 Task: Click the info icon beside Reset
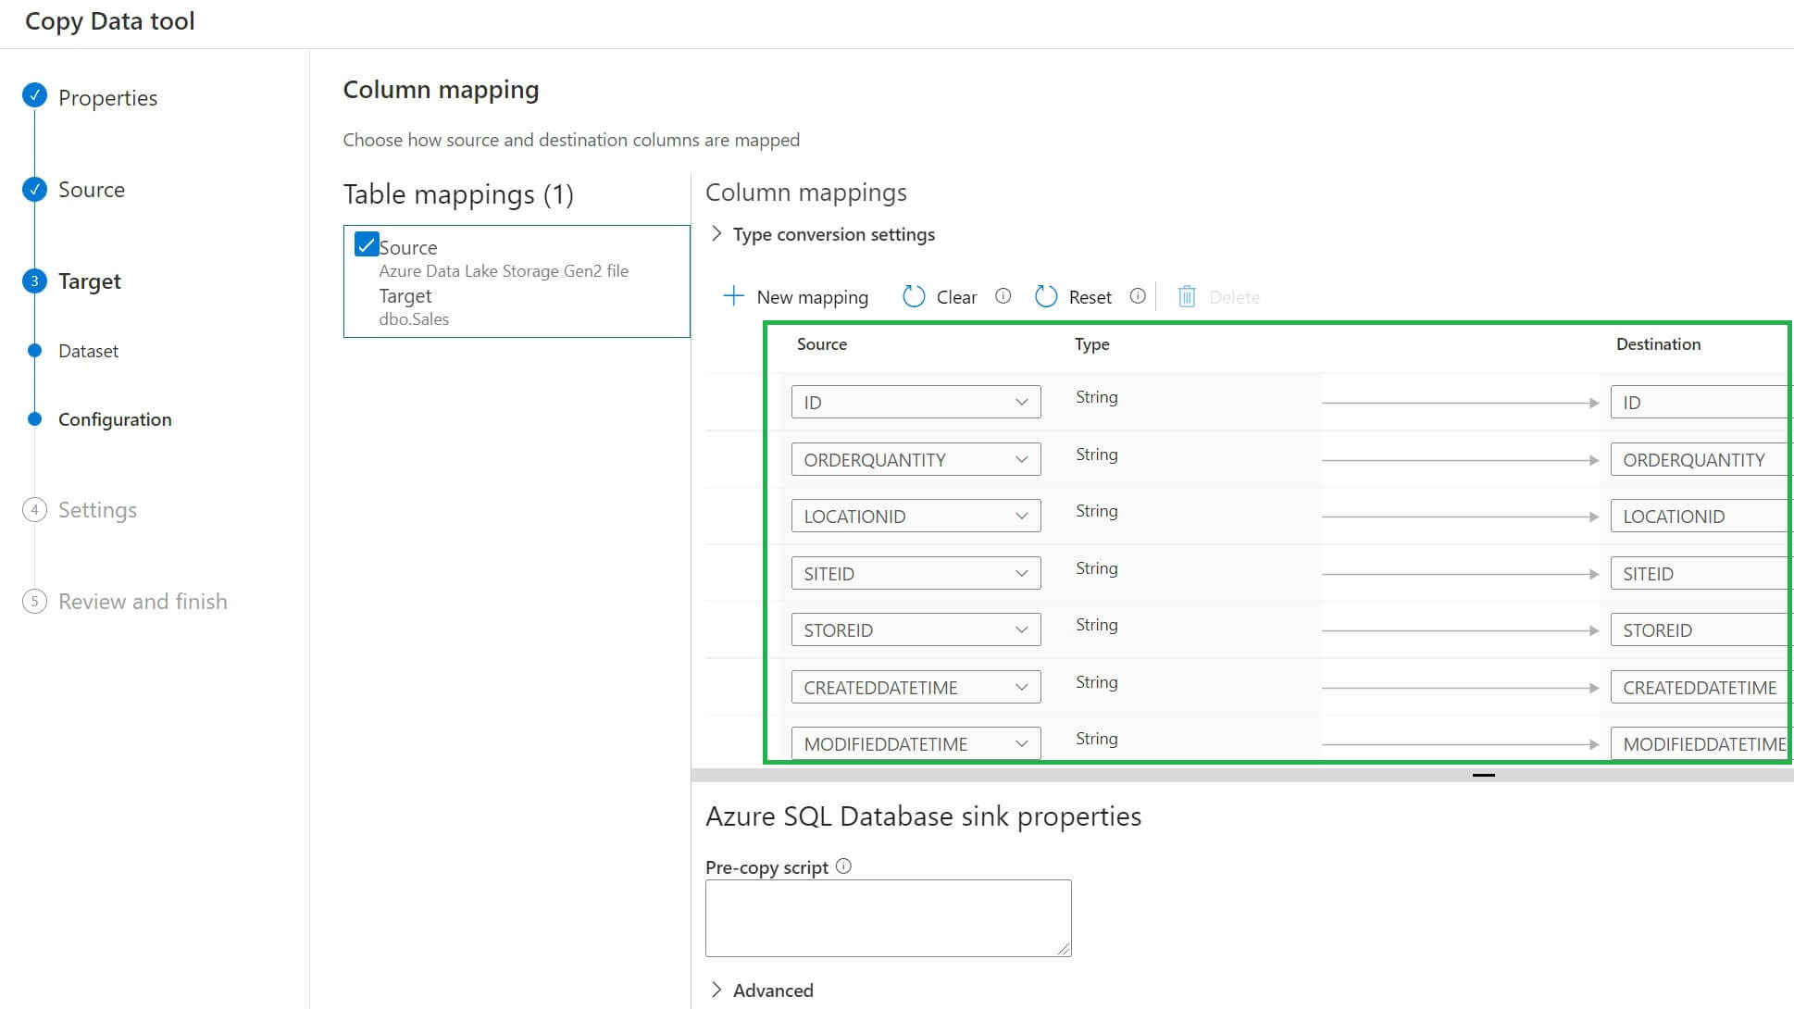(1138, 296)
